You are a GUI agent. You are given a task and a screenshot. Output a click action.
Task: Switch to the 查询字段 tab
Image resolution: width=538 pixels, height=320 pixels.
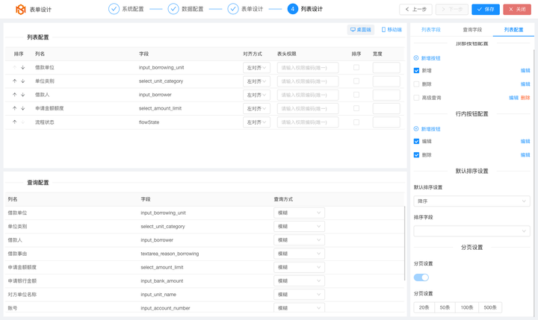[x=472, y=30]
